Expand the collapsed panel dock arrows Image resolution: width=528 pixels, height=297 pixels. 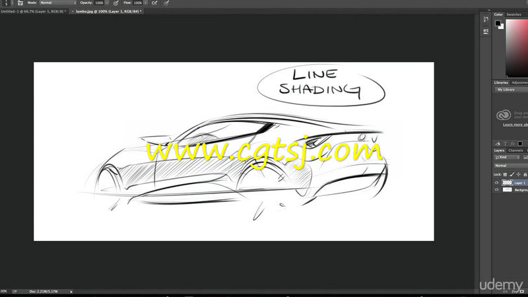(489, 10)
